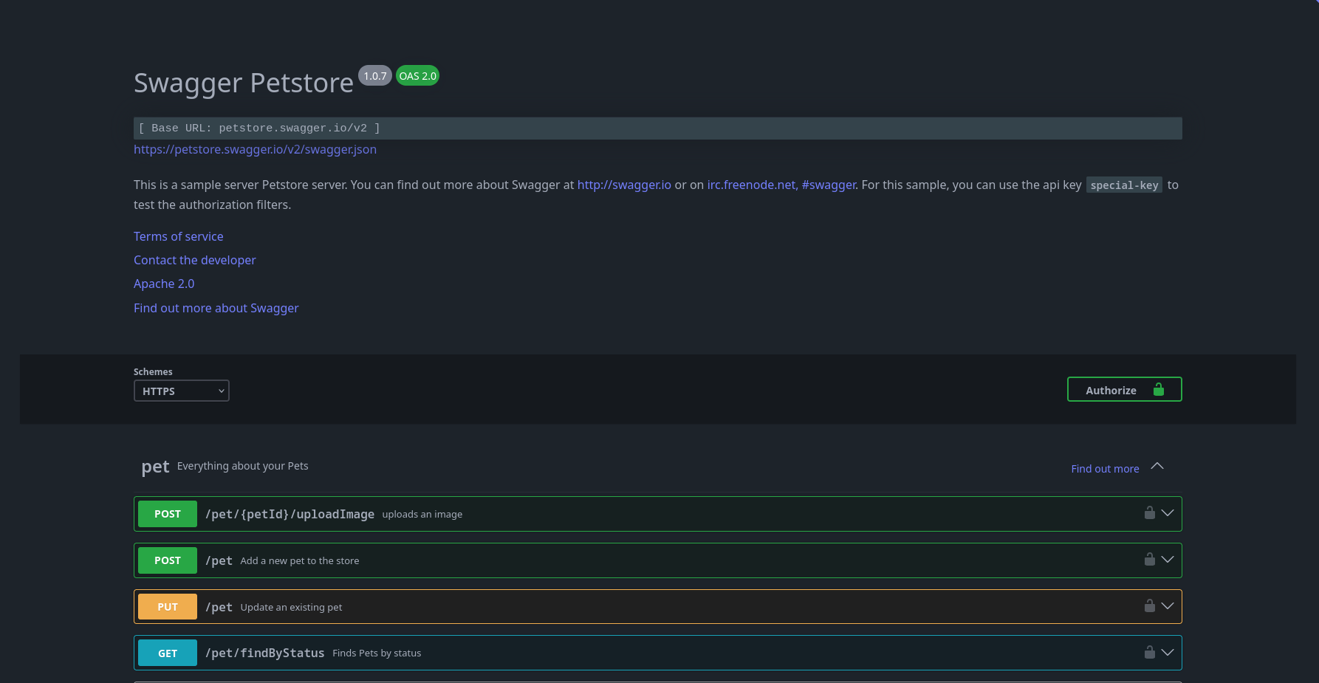This screenshot has height=683, width=1319.
Task: Click the special-key code text
Action: click(1124, 185)
